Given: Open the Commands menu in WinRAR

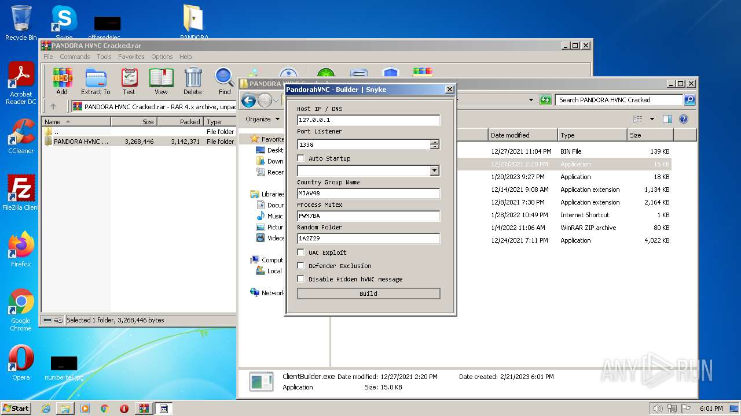Looking at the screenshot, I should click(75, 57).
